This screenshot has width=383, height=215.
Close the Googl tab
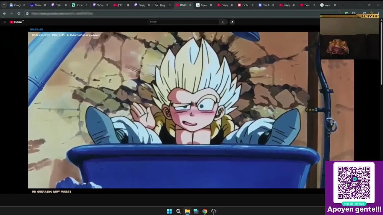pyautogui.click(x=25, y=5)
